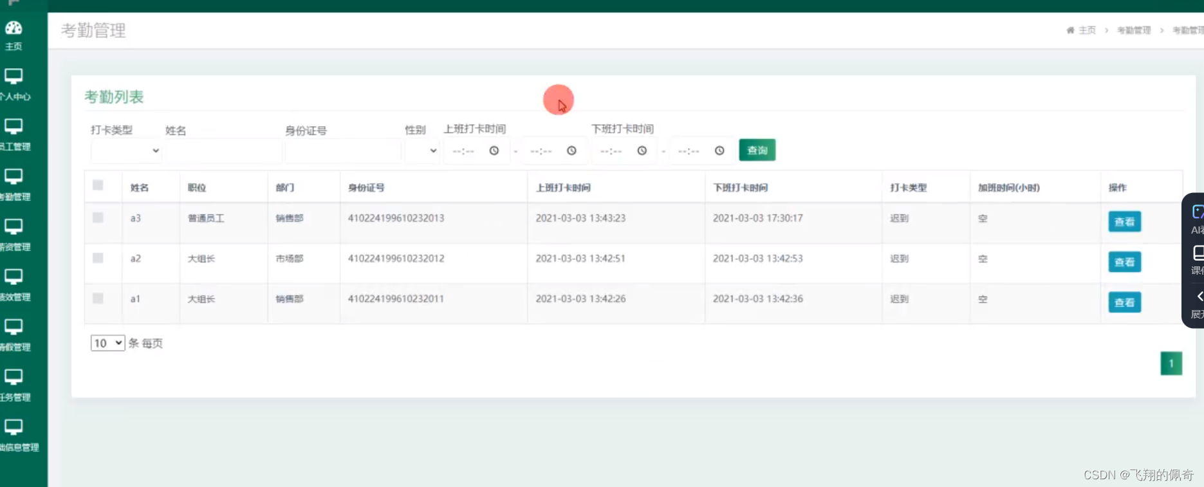Click 查看 button for row a3

[x=1124, y=221]
